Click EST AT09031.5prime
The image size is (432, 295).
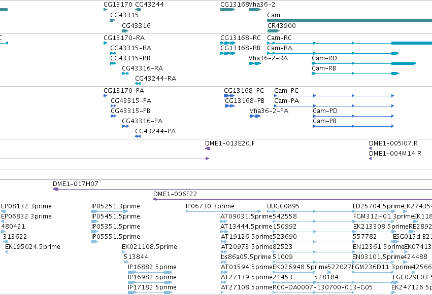pyautogui.click(x=246, y=216)
